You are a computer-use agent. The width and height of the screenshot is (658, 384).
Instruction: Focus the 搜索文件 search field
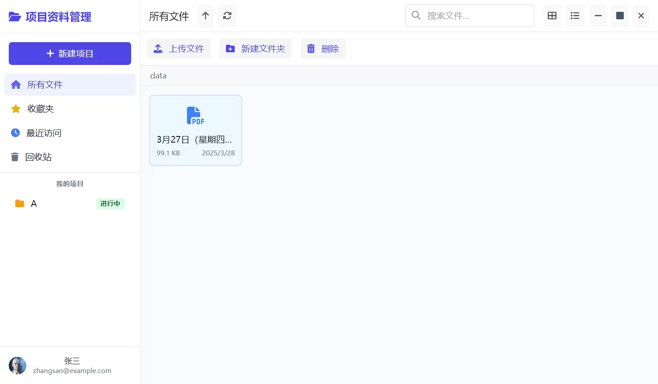(x=470, y=16)
